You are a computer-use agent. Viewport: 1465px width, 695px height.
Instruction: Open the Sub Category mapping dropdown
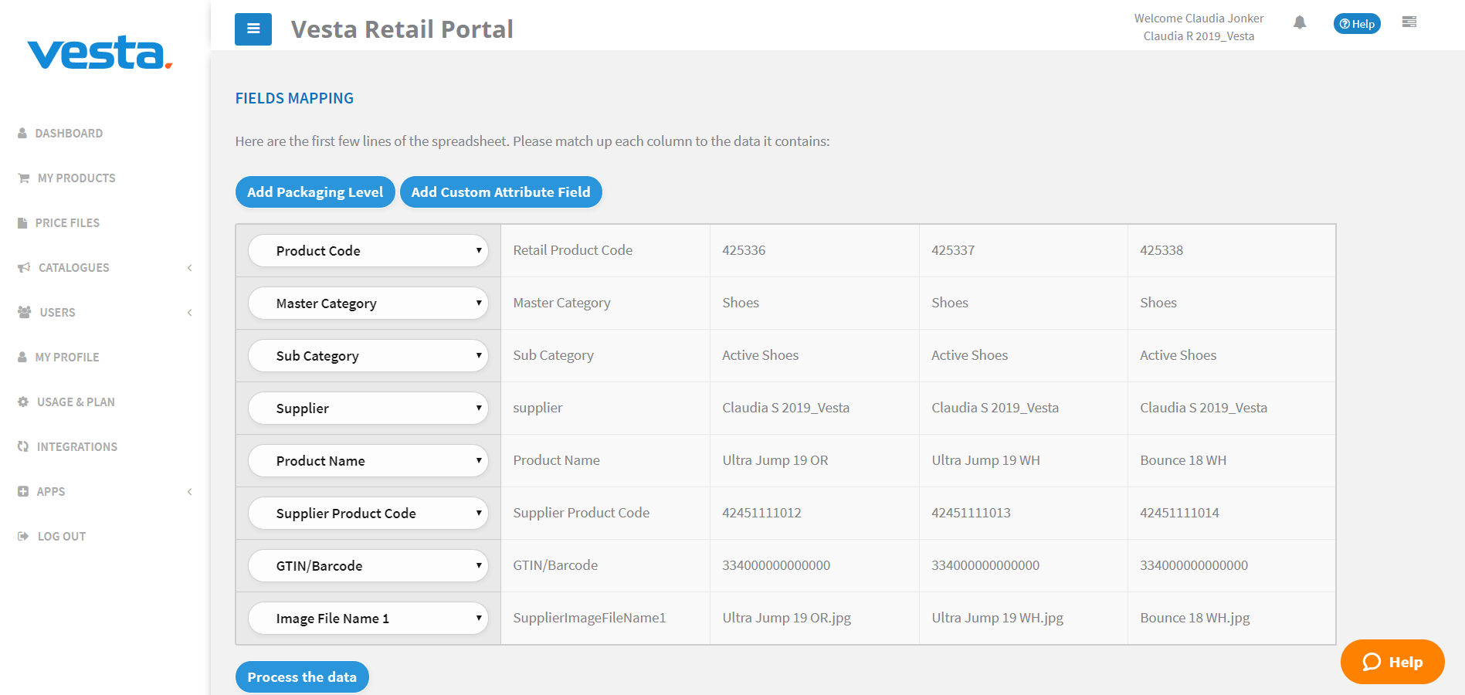pyautogui.click(x=368, y=355)
